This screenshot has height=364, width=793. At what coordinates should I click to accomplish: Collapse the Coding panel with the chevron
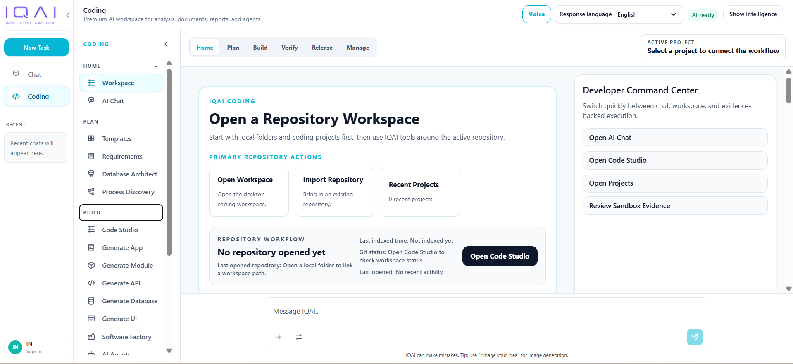point(166,44)
